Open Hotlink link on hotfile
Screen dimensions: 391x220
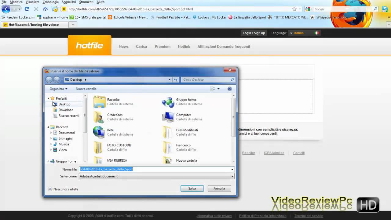(184, 46)
